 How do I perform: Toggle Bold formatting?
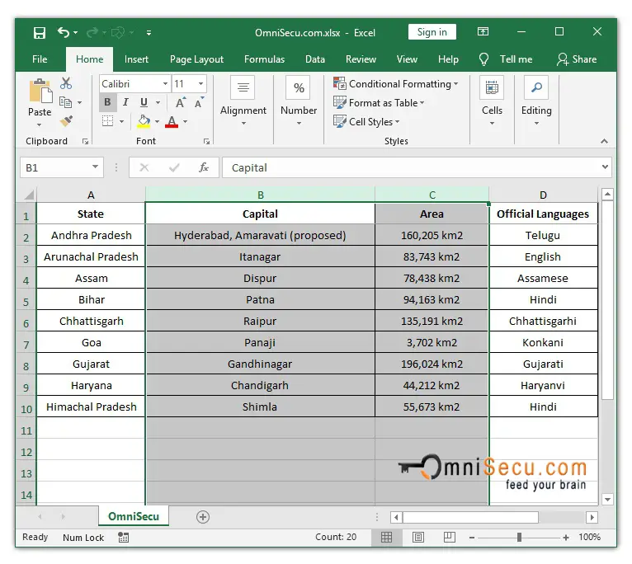[107, 102]
